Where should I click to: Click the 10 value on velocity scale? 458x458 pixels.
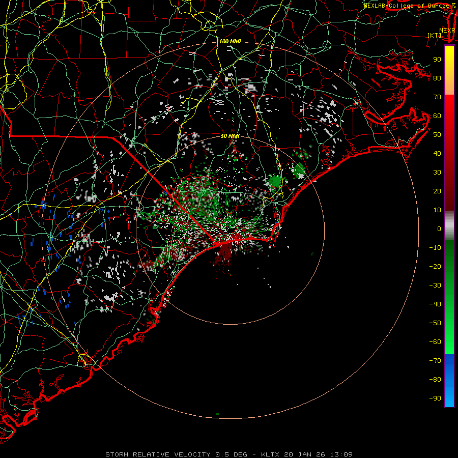point(437,210)
